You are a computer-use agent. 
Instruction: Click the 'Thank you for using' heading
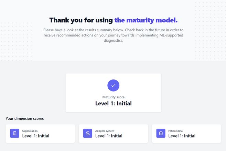(81, 20)
